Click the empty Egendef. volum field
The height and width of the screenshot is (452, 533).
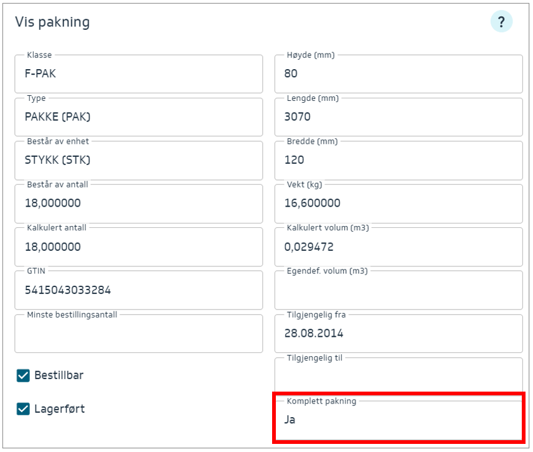point(398,291)
